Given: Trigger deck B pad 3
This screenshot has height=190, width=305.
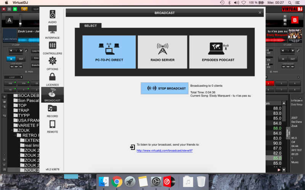Looking at the screenshot, I should coord(281,83).
